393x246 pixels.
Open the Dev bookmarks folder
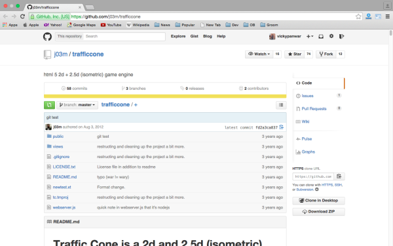(232, 25)
